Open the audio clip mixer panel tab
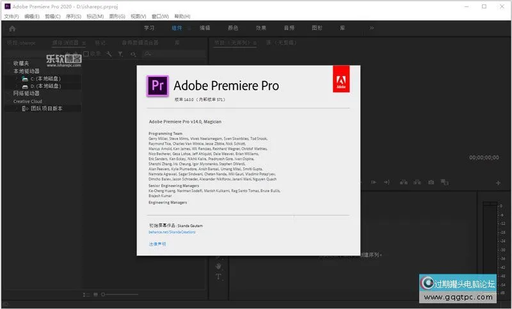Image resolution: width=512 pixels, height=309 pixels. [140, 43]
